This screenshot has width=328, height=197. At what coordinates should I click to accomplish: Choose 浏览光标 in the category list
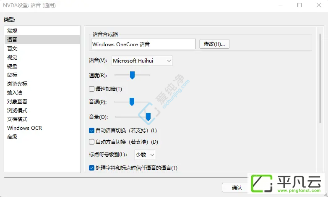pos(42,84)
